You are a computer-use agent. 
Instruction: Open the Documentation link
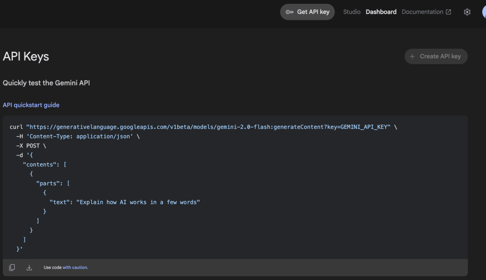tap(422, 12)
